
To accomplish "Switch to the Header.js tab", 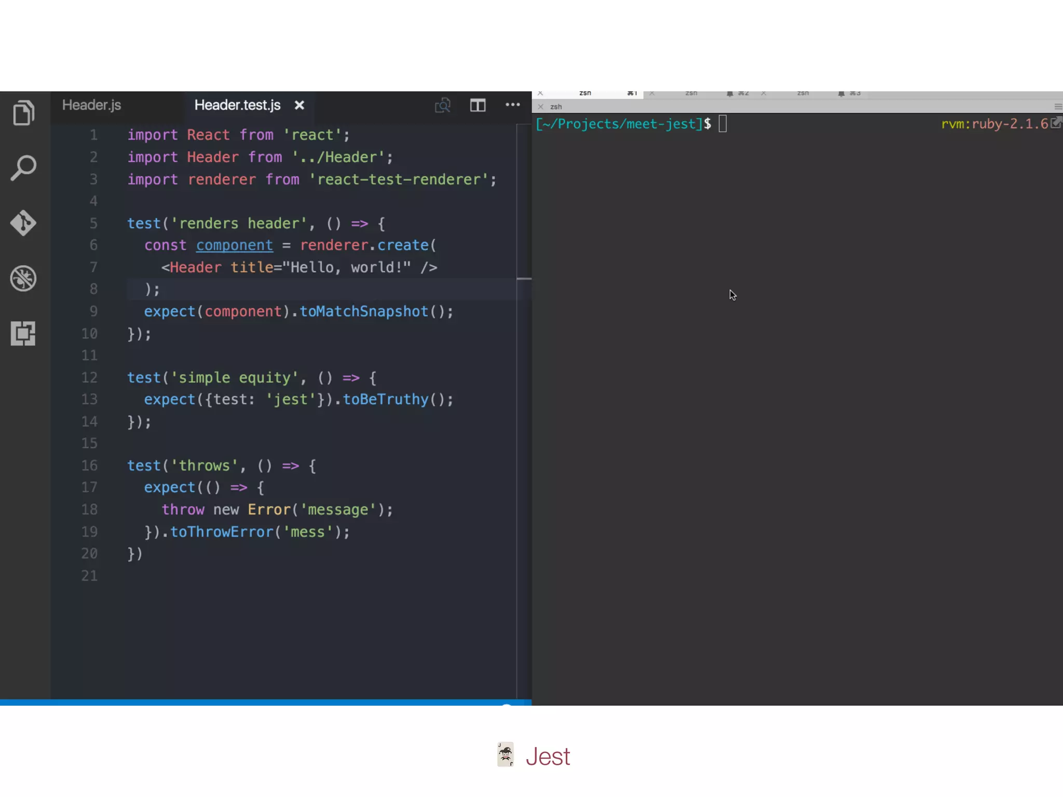I will (92, 105).
